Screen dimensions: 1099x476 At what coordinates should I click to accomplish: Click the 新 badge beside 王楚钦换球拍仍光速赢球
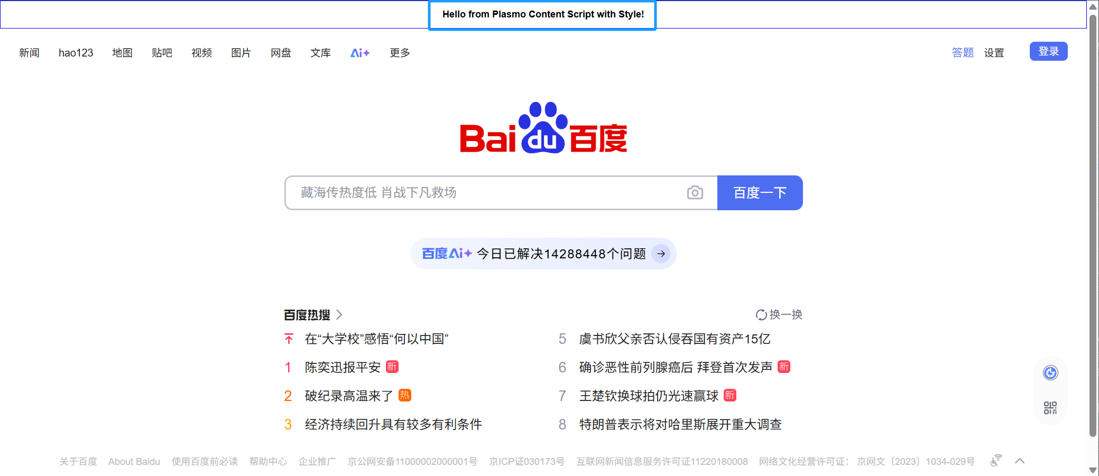729,395
